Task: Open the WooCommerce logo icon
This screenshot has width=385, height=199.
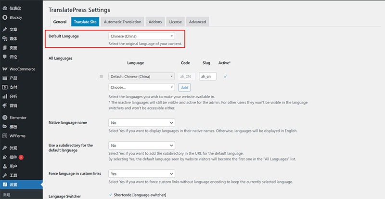Action: tap(5, 69)
